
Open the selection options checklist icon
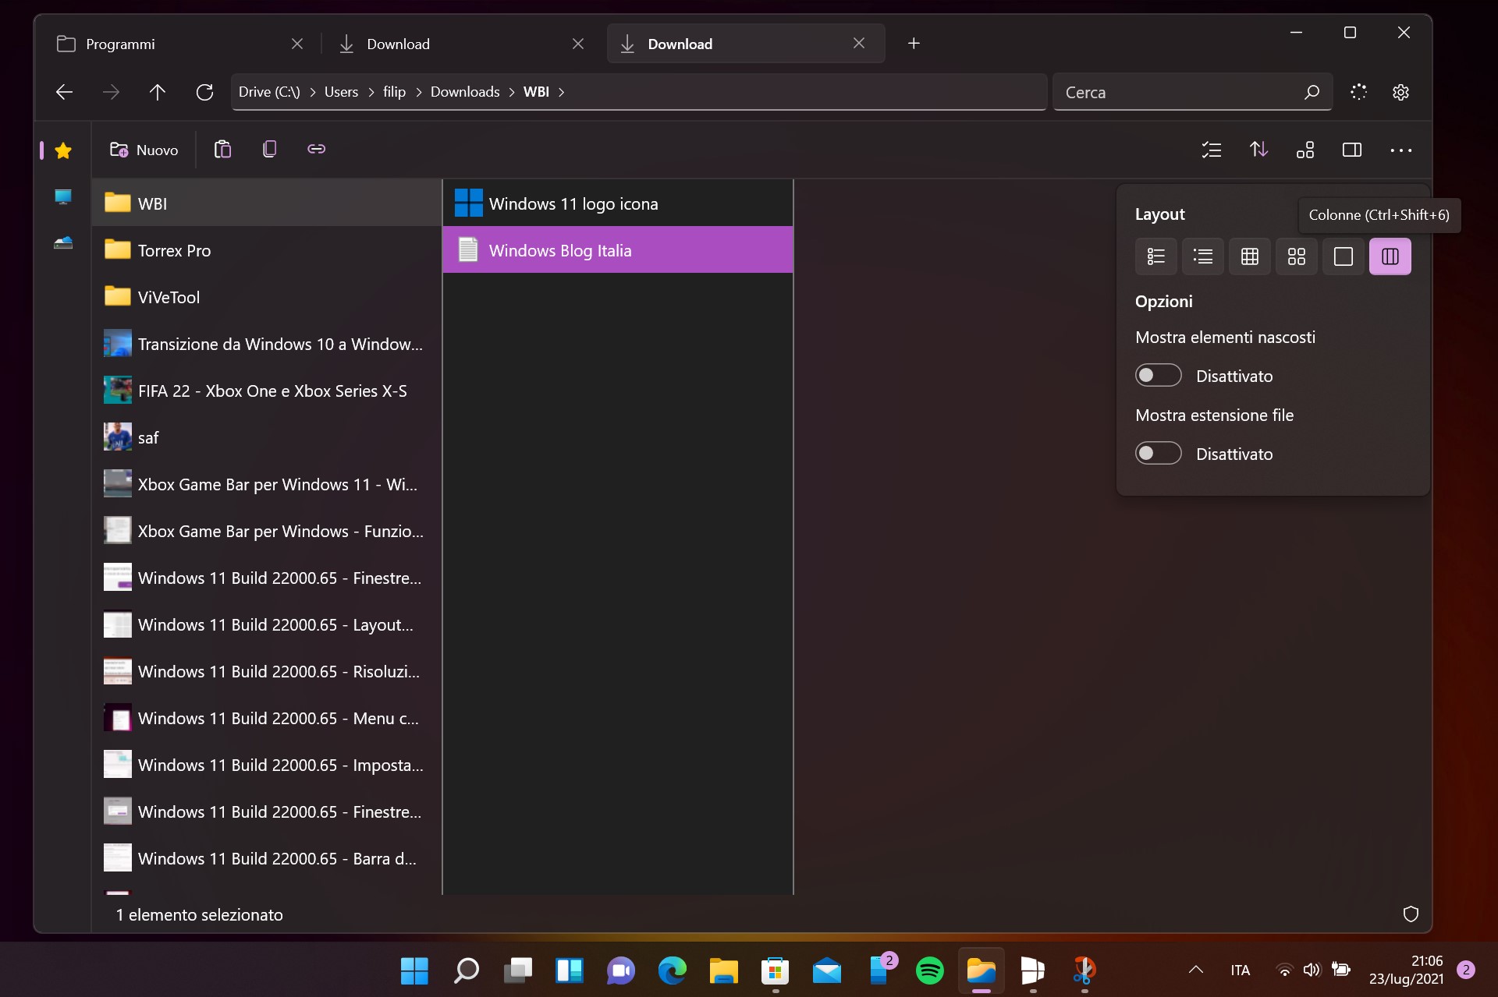click(1212, 150)
